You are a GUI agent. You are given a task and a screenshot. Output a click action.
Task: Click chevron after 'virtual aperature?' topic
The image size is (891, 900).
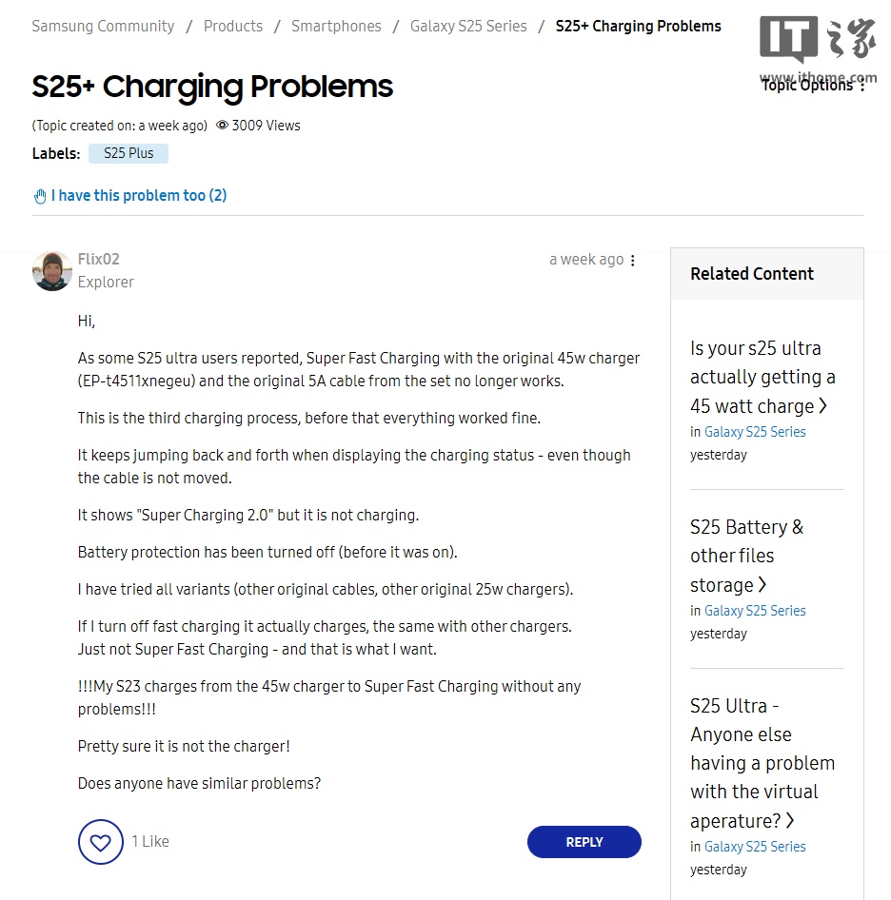tap(790, 821)
